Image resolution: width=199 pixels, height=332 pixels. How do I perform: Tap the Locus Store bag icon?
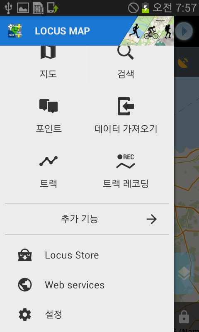pos(25,255)
